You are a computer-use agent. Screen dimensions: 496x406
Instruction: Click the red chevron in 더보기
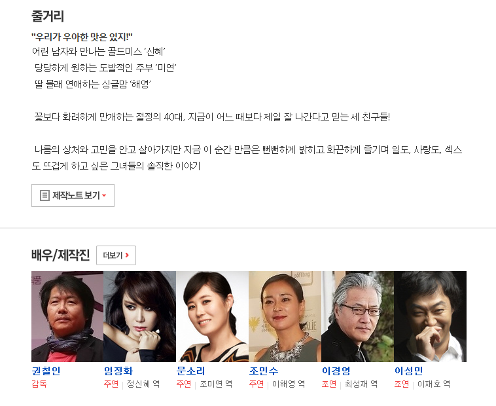[x=127, y=255]
